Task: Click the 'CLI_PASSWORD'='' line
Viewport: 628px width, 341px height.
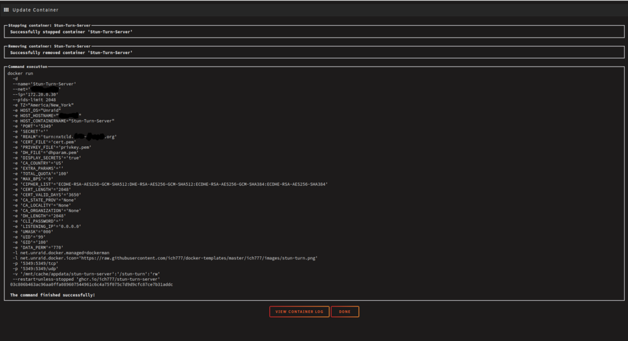Action: tap(38, 221)
